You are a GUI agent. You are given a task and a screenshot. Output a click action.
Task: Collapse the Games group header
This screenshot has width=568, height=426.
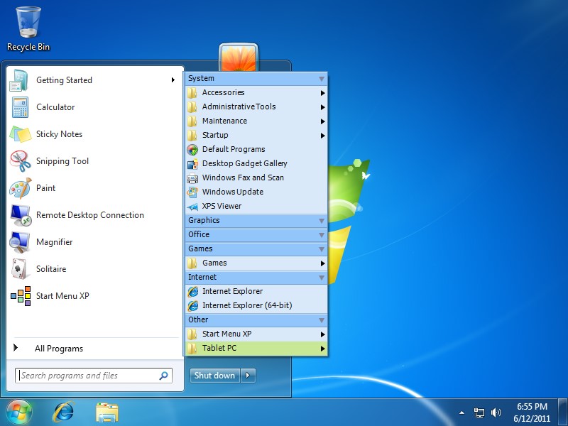tap(256, 248)
